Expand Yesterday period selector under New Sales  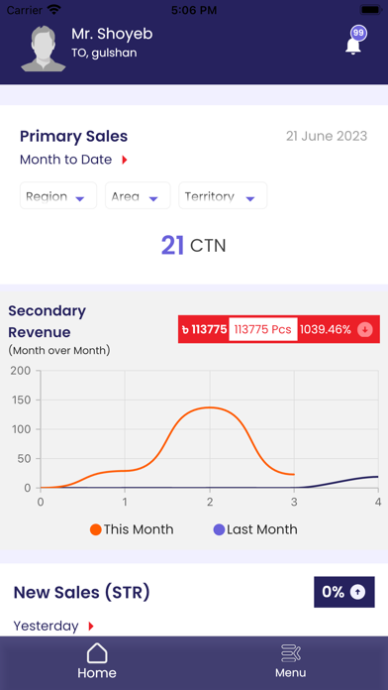point(53,626)
